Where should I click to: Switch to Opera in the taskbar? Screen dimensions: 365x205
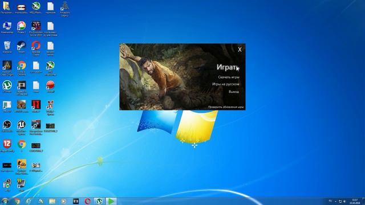(x=87, y=201)
